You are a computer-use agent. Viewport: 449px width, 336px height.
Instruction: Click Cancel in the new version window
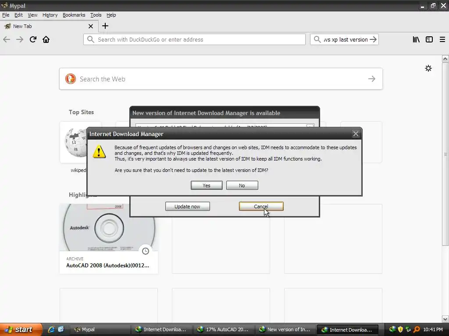pyautogui.click(x=261, y=206)
